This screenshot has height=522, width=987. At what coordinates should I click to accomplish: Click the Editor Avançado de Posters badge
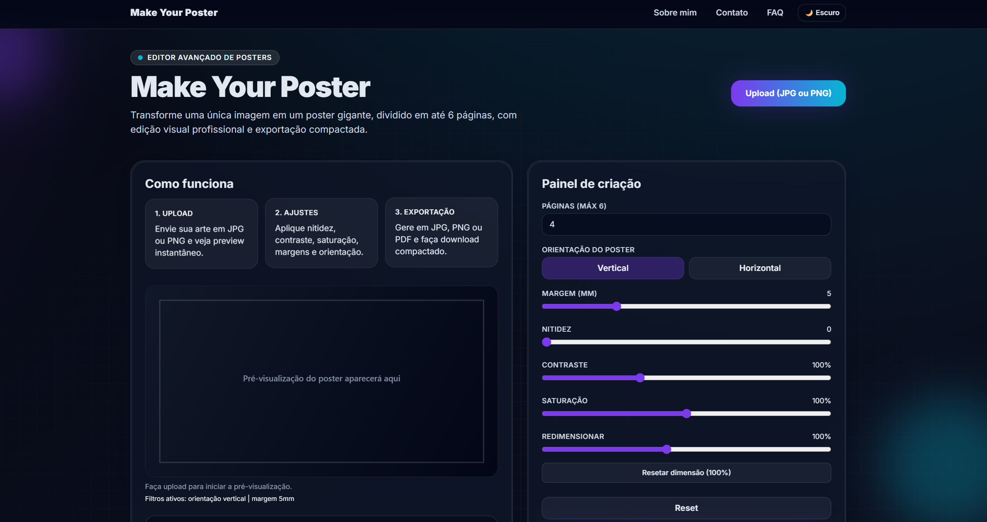click(x=205, y=58)
